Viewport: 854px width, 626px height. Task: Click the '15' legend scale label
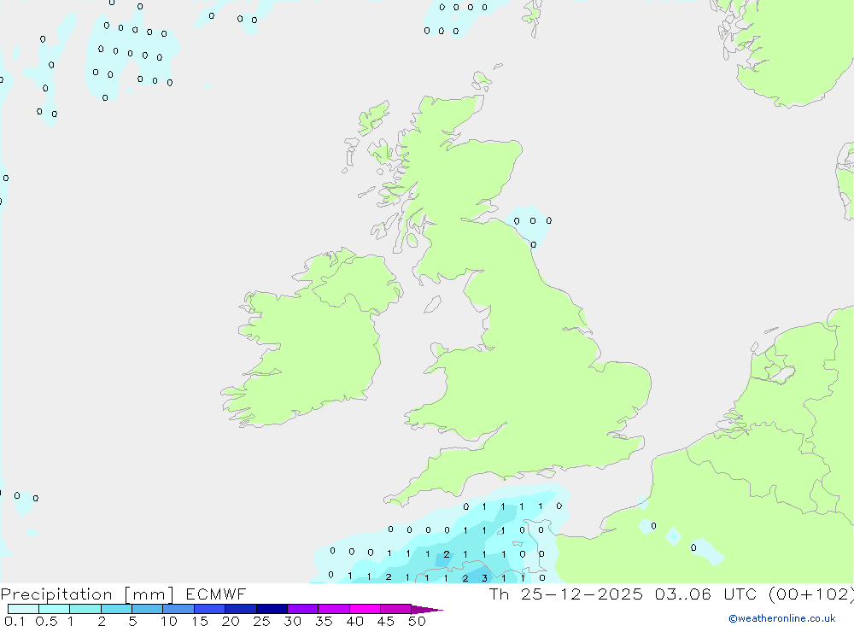pos(200,621)
